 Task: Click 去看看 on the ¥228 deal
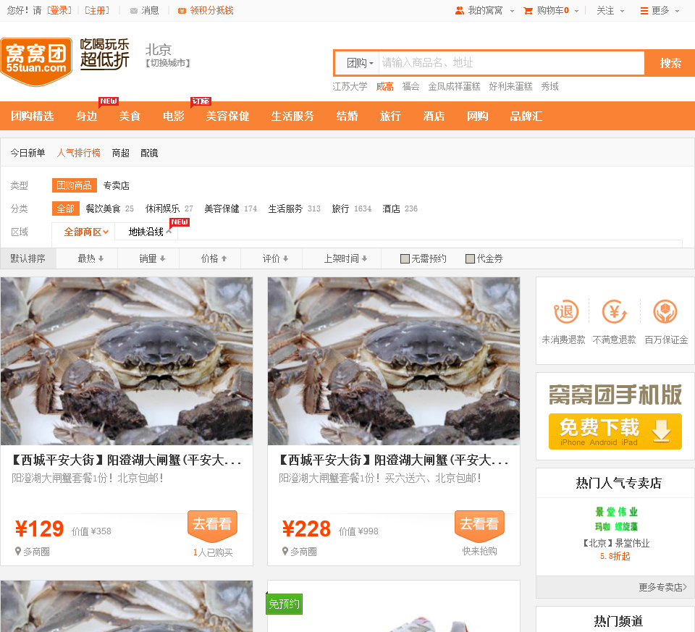(x=479, y=526)
